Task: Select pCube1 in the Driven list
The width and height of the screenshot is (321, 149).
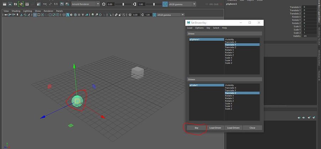Action: point(206,85)
